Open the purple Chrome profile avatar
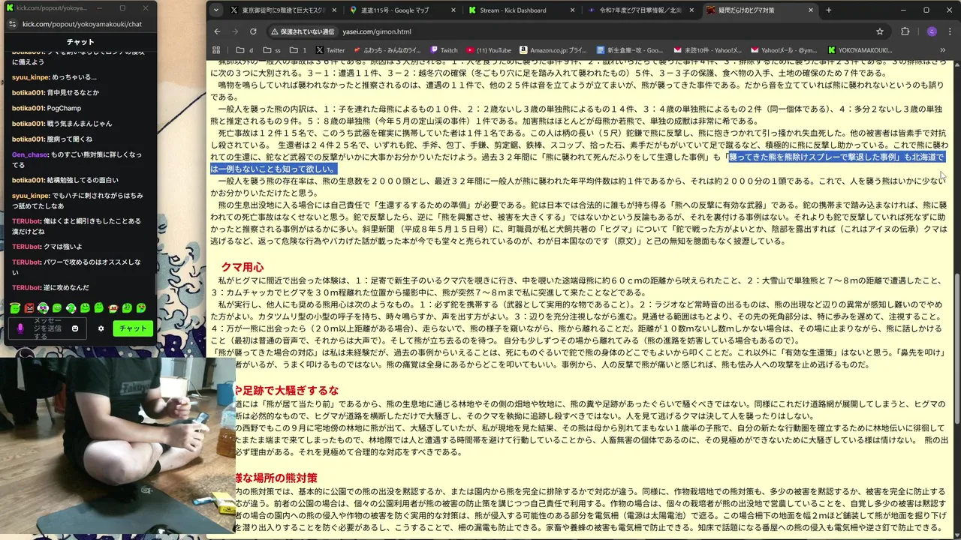 tap(932, 31)
